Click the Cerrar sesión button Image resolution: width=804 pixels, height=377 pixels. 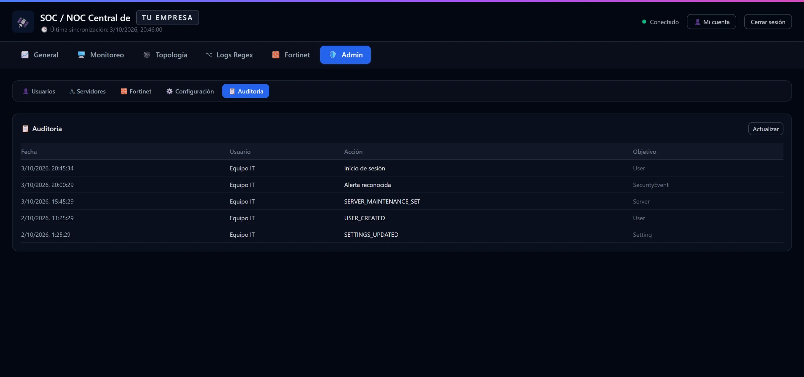768,22
